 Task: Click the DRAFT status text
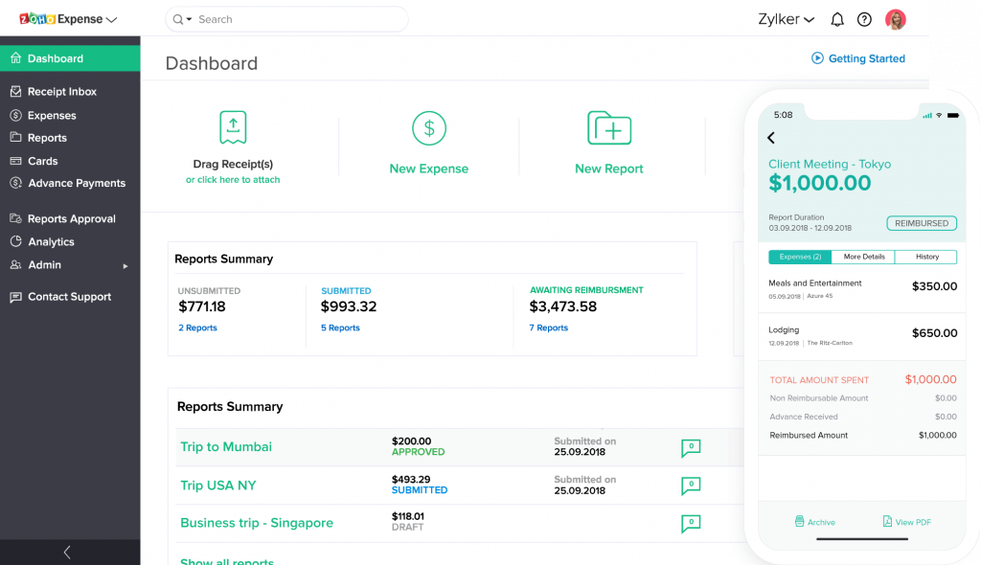[x=407, y=528]
